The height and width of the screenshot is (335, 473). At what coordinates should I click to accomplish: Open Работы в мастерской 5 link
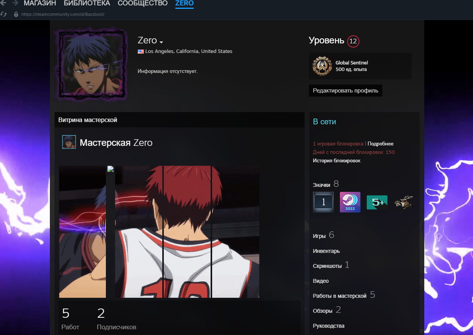344,295
